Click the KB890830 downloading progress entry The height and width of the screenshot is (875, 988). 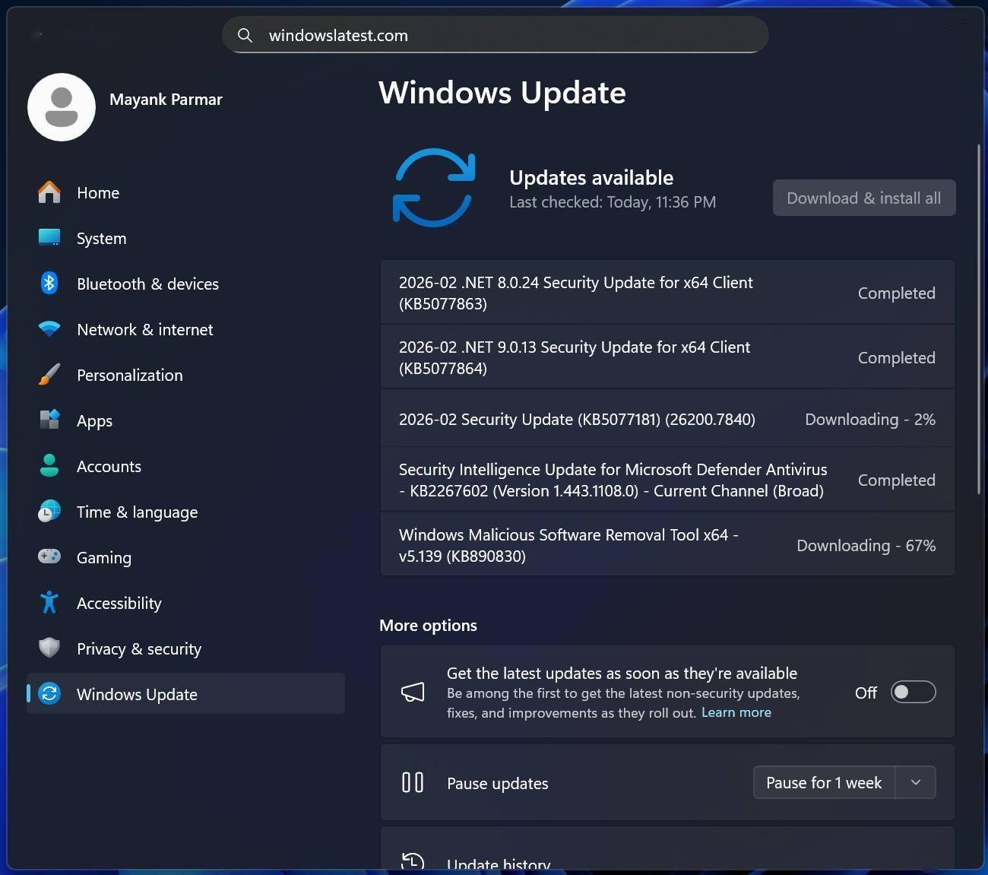(x=667, y=544)
